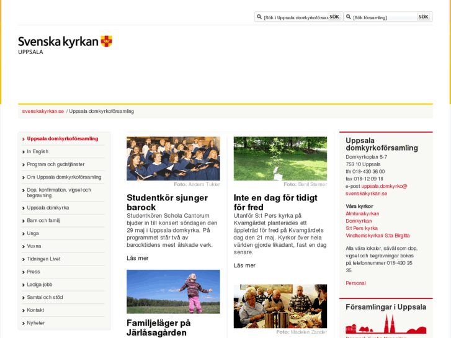Select the address text Domkyrkoplan 5-7
Image resolution: width=451 pixels, height=338 pixels.
pos(367,157)
